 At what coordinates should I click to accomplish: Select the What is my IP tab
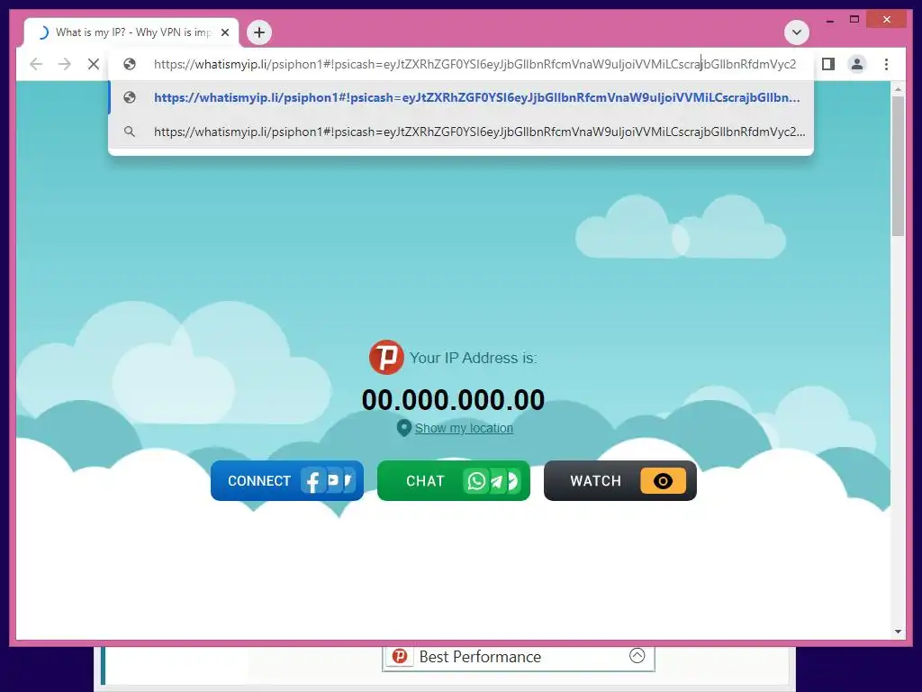coord(131,32)
